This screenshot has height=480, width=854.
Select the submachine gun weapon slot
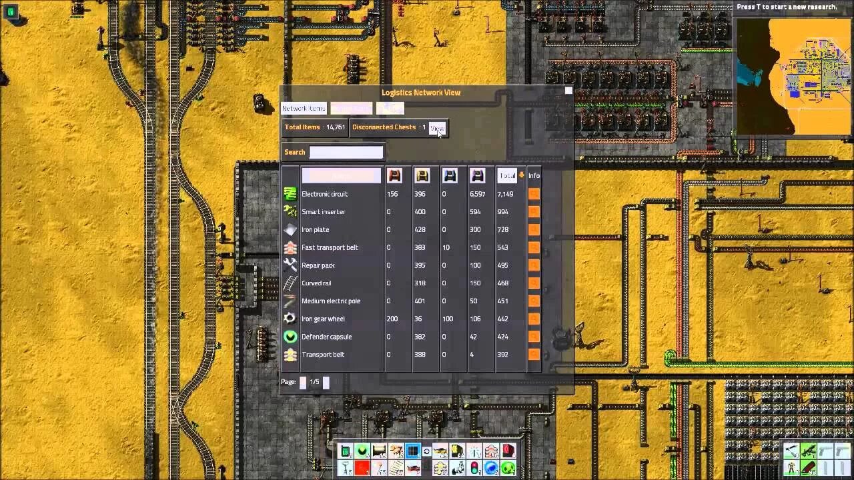[x=809, y=451]
